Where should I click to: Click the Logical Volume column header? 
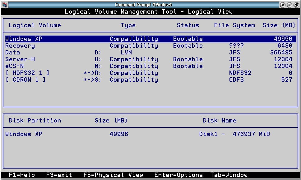click(x=35, y=25)
